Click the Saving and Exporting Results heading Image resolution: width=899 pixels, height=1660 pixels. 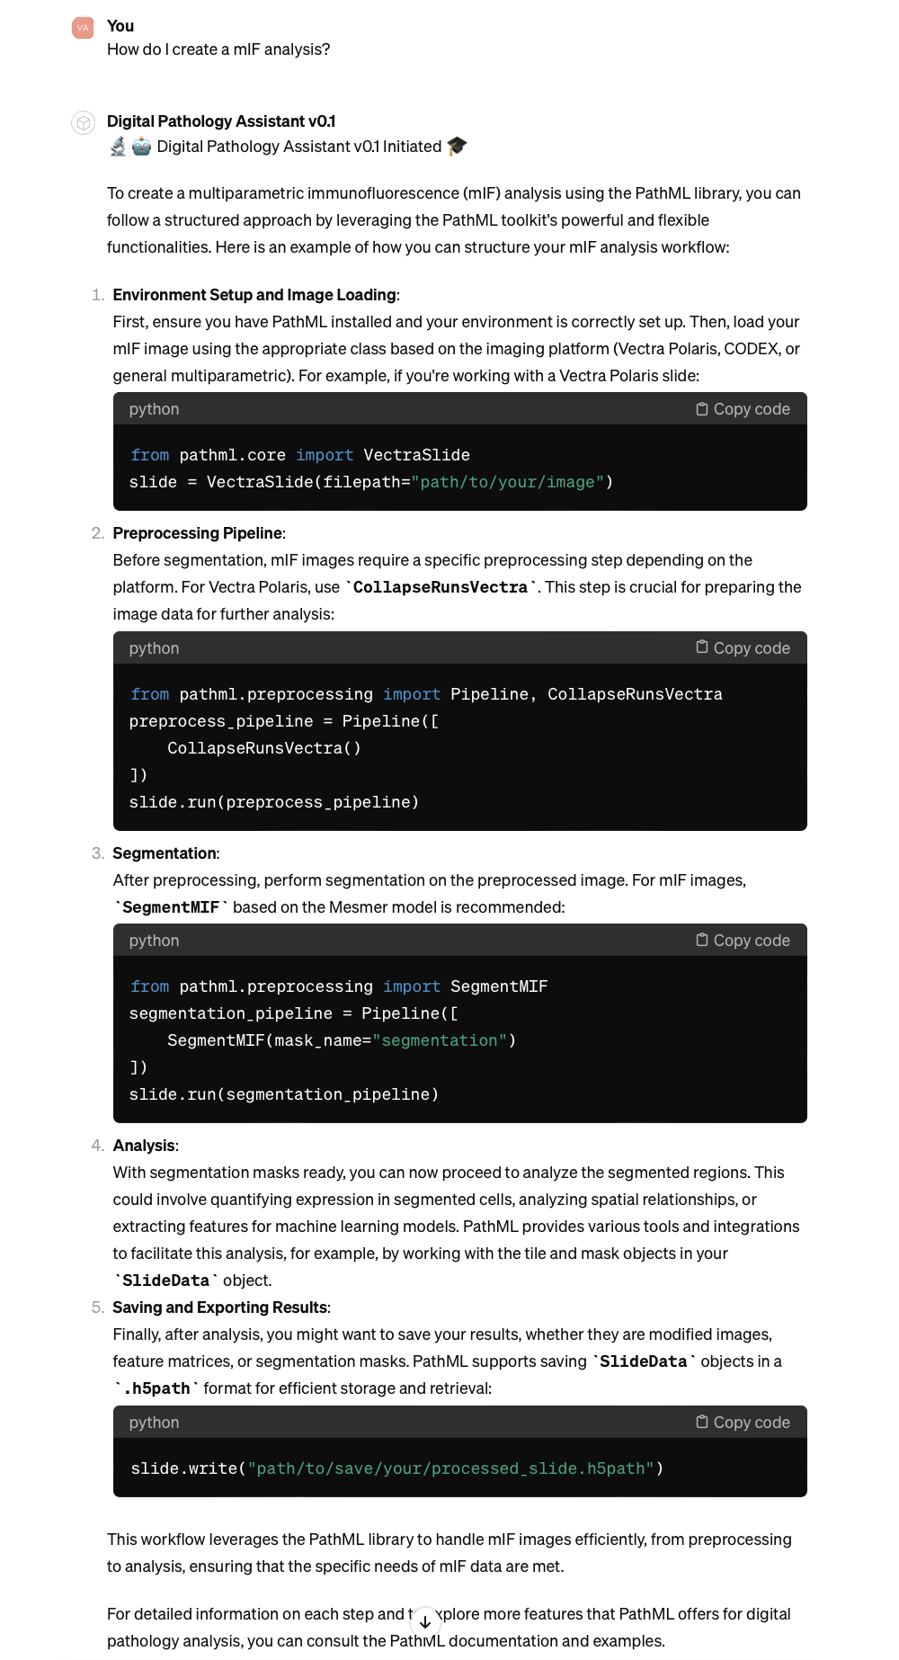[220, 1307]
